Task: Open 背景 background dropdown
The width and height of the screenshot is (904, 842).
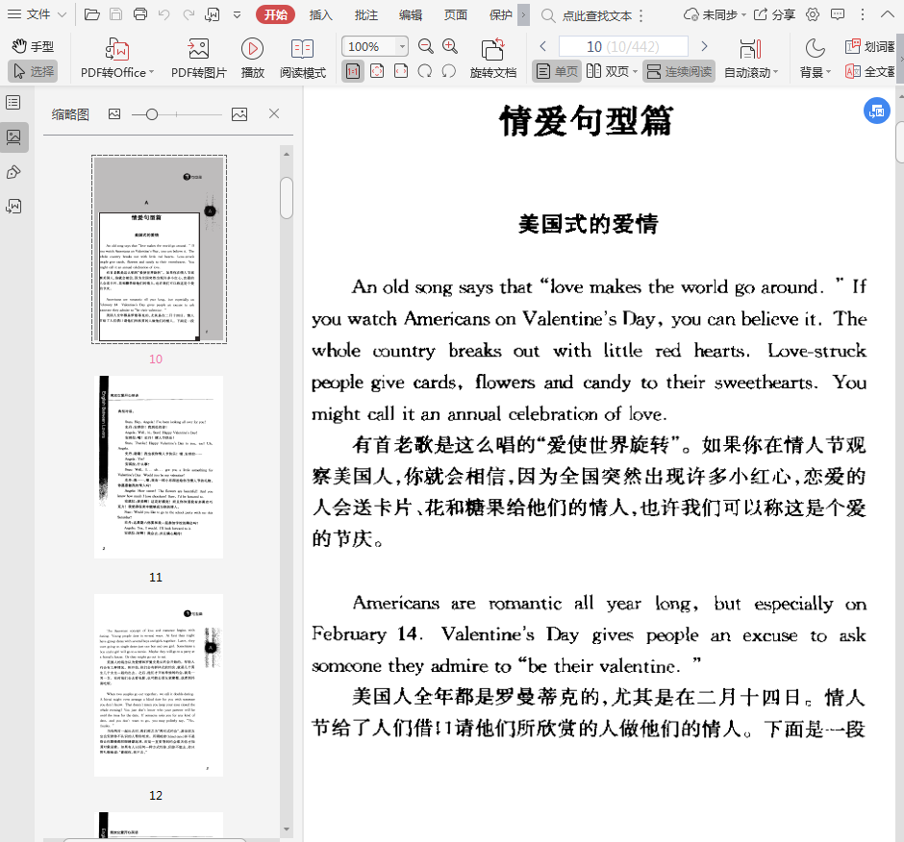Action: [816, 58]
